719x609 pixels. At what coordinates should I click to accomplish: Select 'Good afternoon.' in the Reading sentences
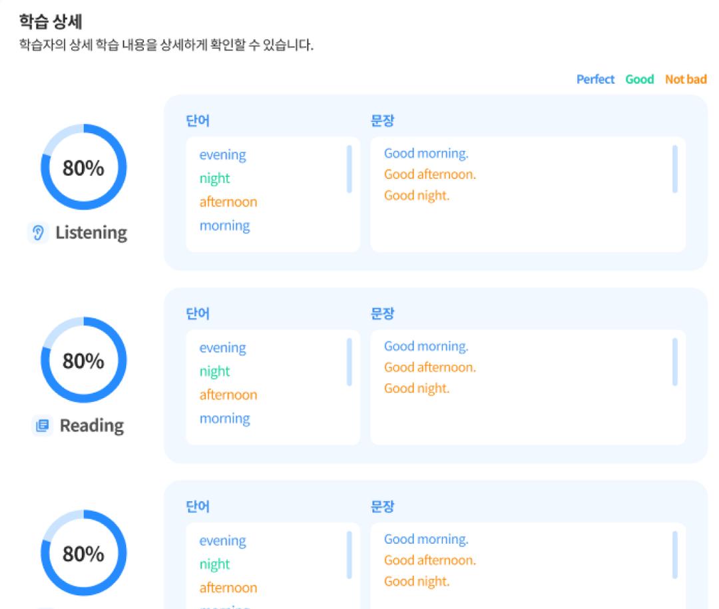[x=429, y=367]
